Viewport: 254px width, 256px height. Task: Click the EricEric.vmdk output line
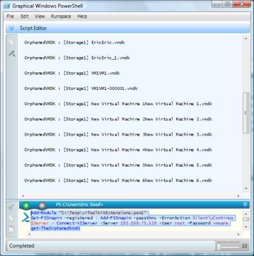75,42
